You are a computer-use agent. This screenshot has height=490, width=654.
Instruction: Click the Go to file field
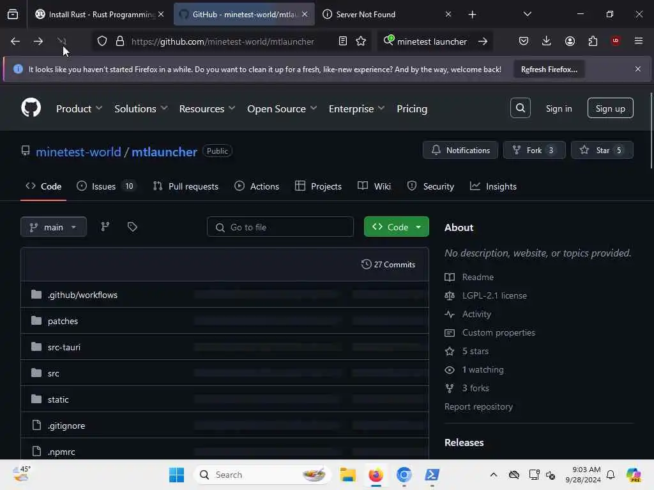click(280, 226)
